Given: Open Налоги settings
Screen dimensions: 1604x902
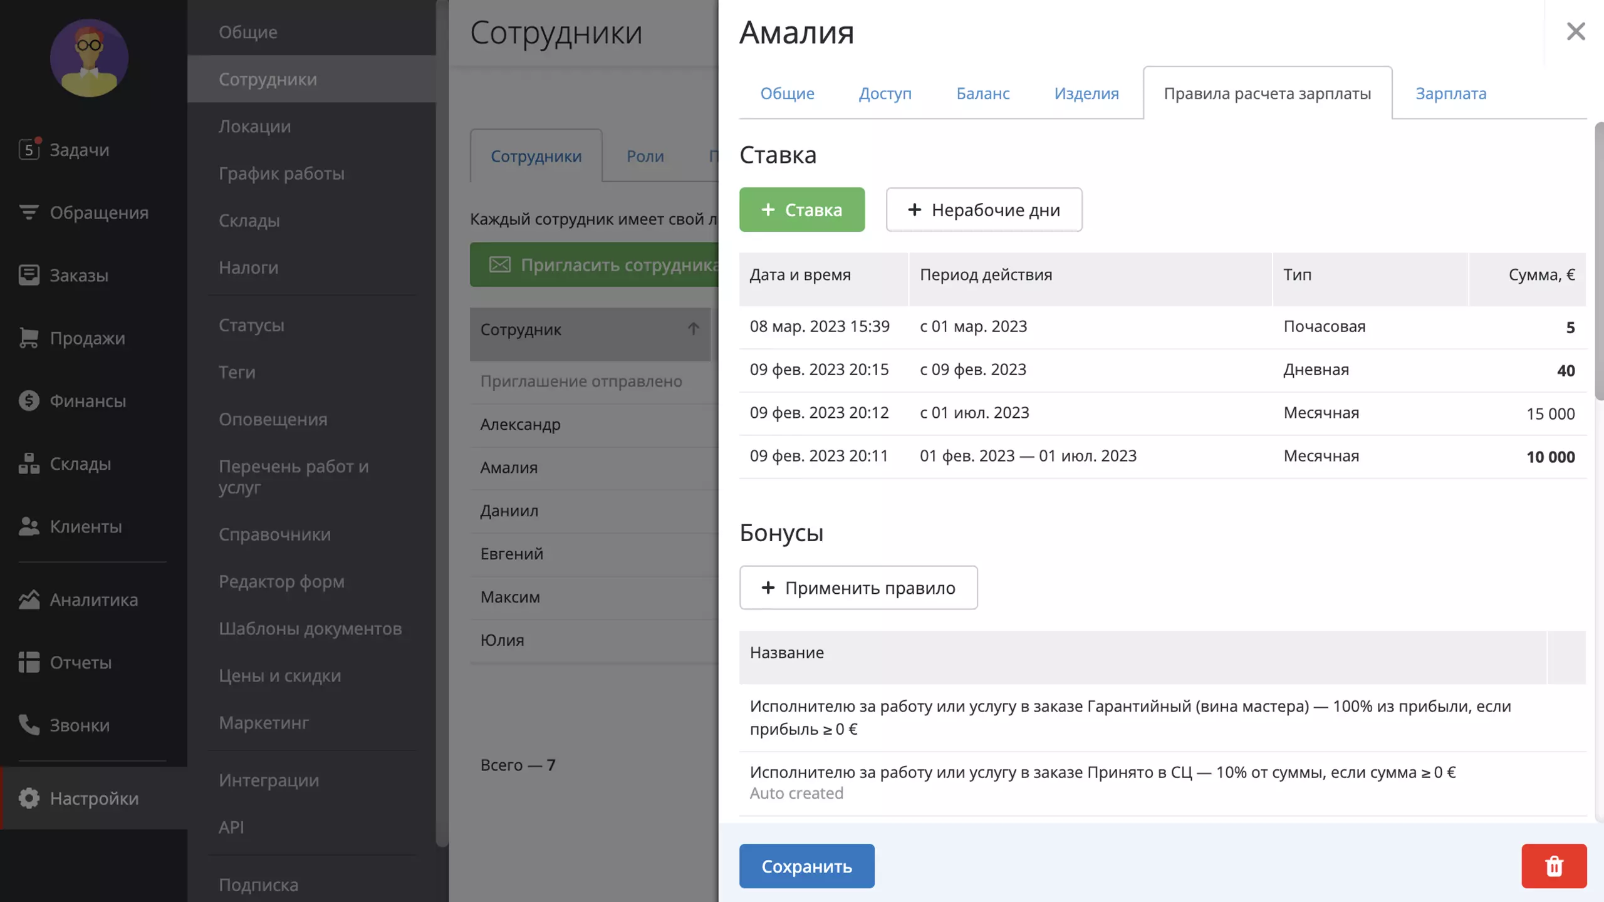Looking at the screenshot, I should point(311,267).
